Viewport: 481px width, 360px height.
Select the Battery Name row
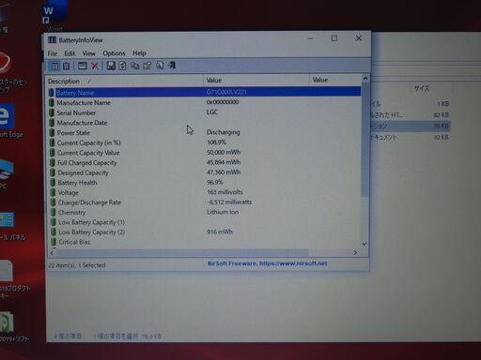click(x=205, y=92)
